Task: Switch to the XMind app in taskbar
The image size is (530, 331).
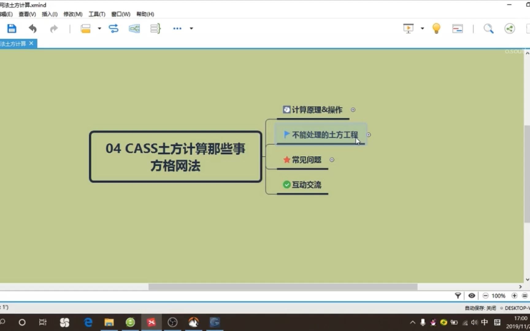Action: tap(151, 322)
